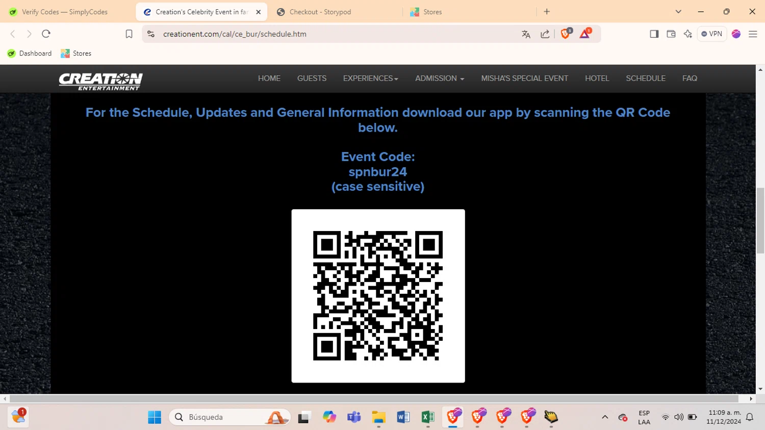Expand the EXPERIENCES dropdown menu
The image size is (765, 430).
tap(371, 78)
